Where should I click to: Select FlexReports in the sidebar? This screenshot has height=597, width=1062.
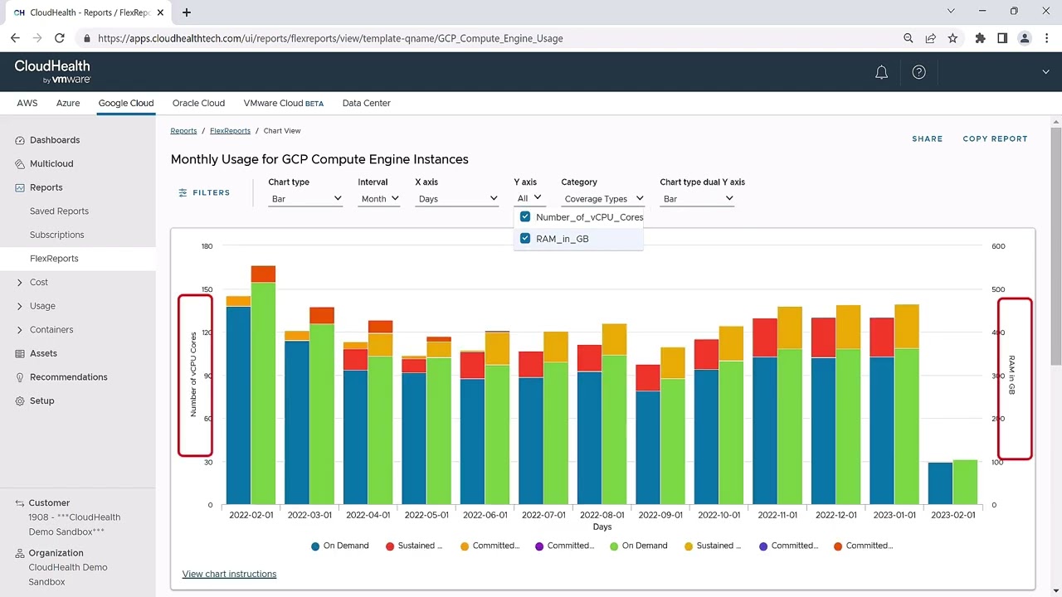(x=54, y=259)
